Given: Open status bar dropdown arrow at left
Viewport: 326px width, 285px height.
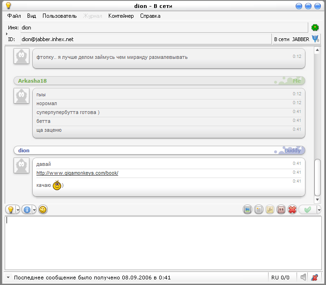Looking at the screenshot, I should click(x=8, y=277).
